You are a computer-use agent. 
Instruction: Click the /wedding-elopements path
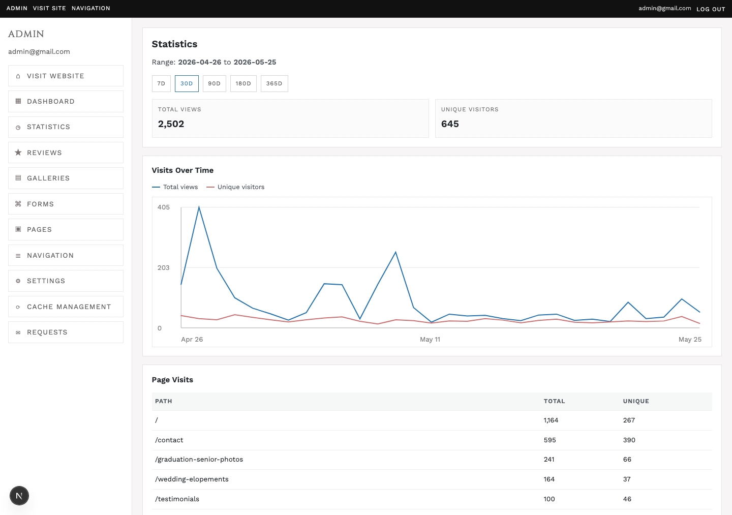[192, 479]
